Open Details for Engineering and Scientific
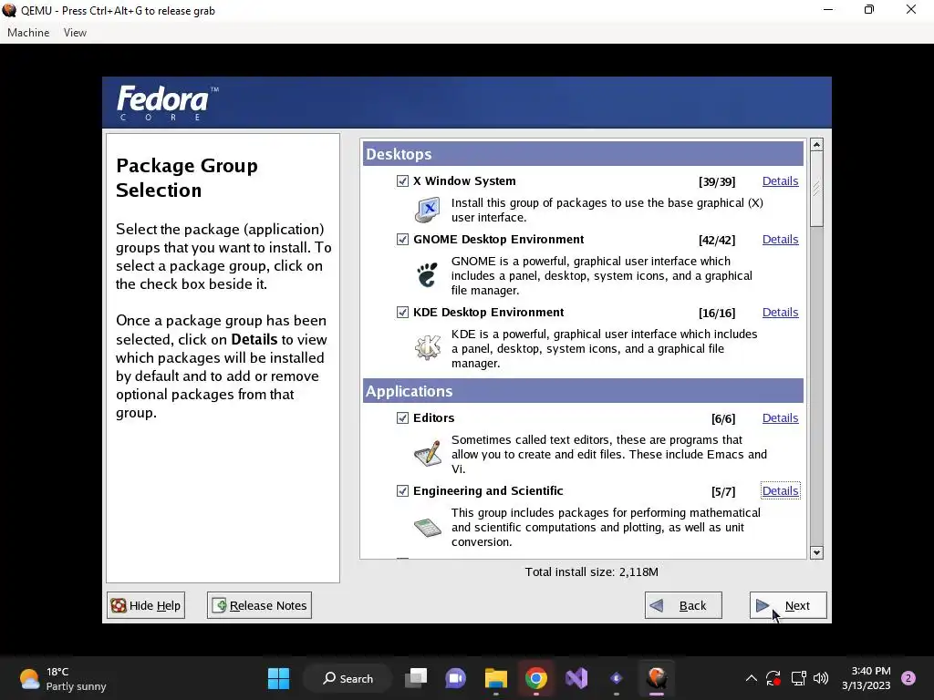 click(781, 491)
